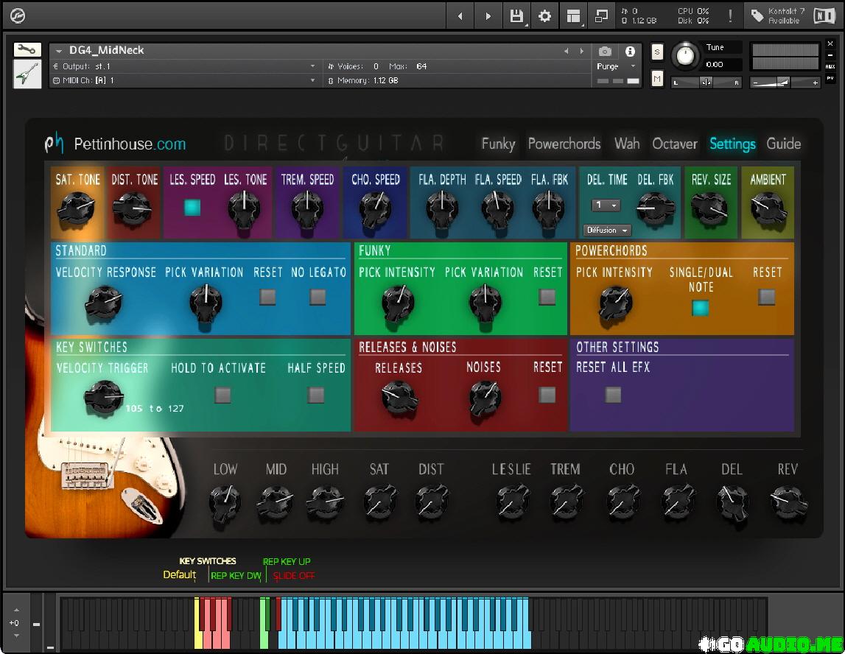Open instrument edit wrench icon
This screenshot has height=654, width=845.
(27, 50)
